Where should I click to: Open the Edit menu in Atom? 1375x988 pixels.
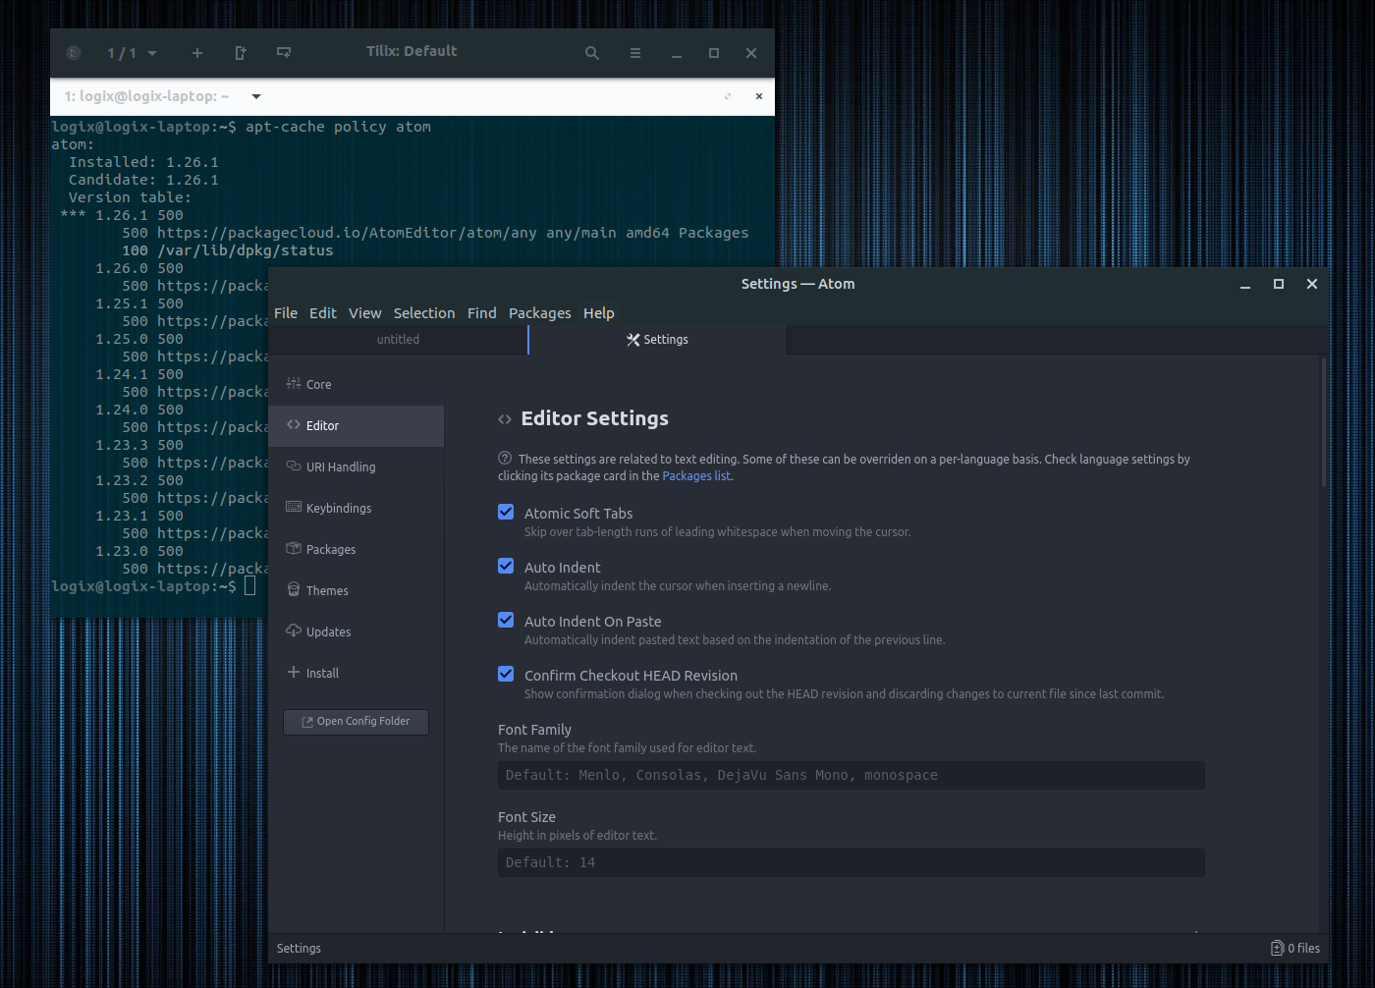[x=323, y=312]
